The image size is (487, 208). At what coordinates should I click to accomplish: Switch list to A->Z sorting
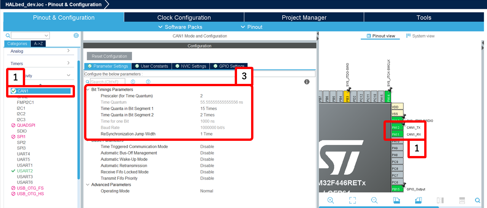[x=38, y=44]
